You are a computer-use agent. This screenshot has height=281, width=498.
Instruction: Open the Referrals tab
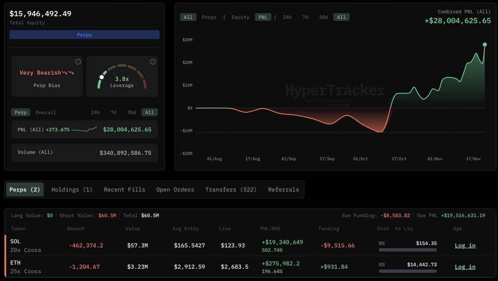pos(283,189)
